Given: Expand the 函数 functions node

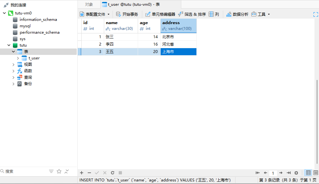Looking at the screenshot, I should 13,71.
